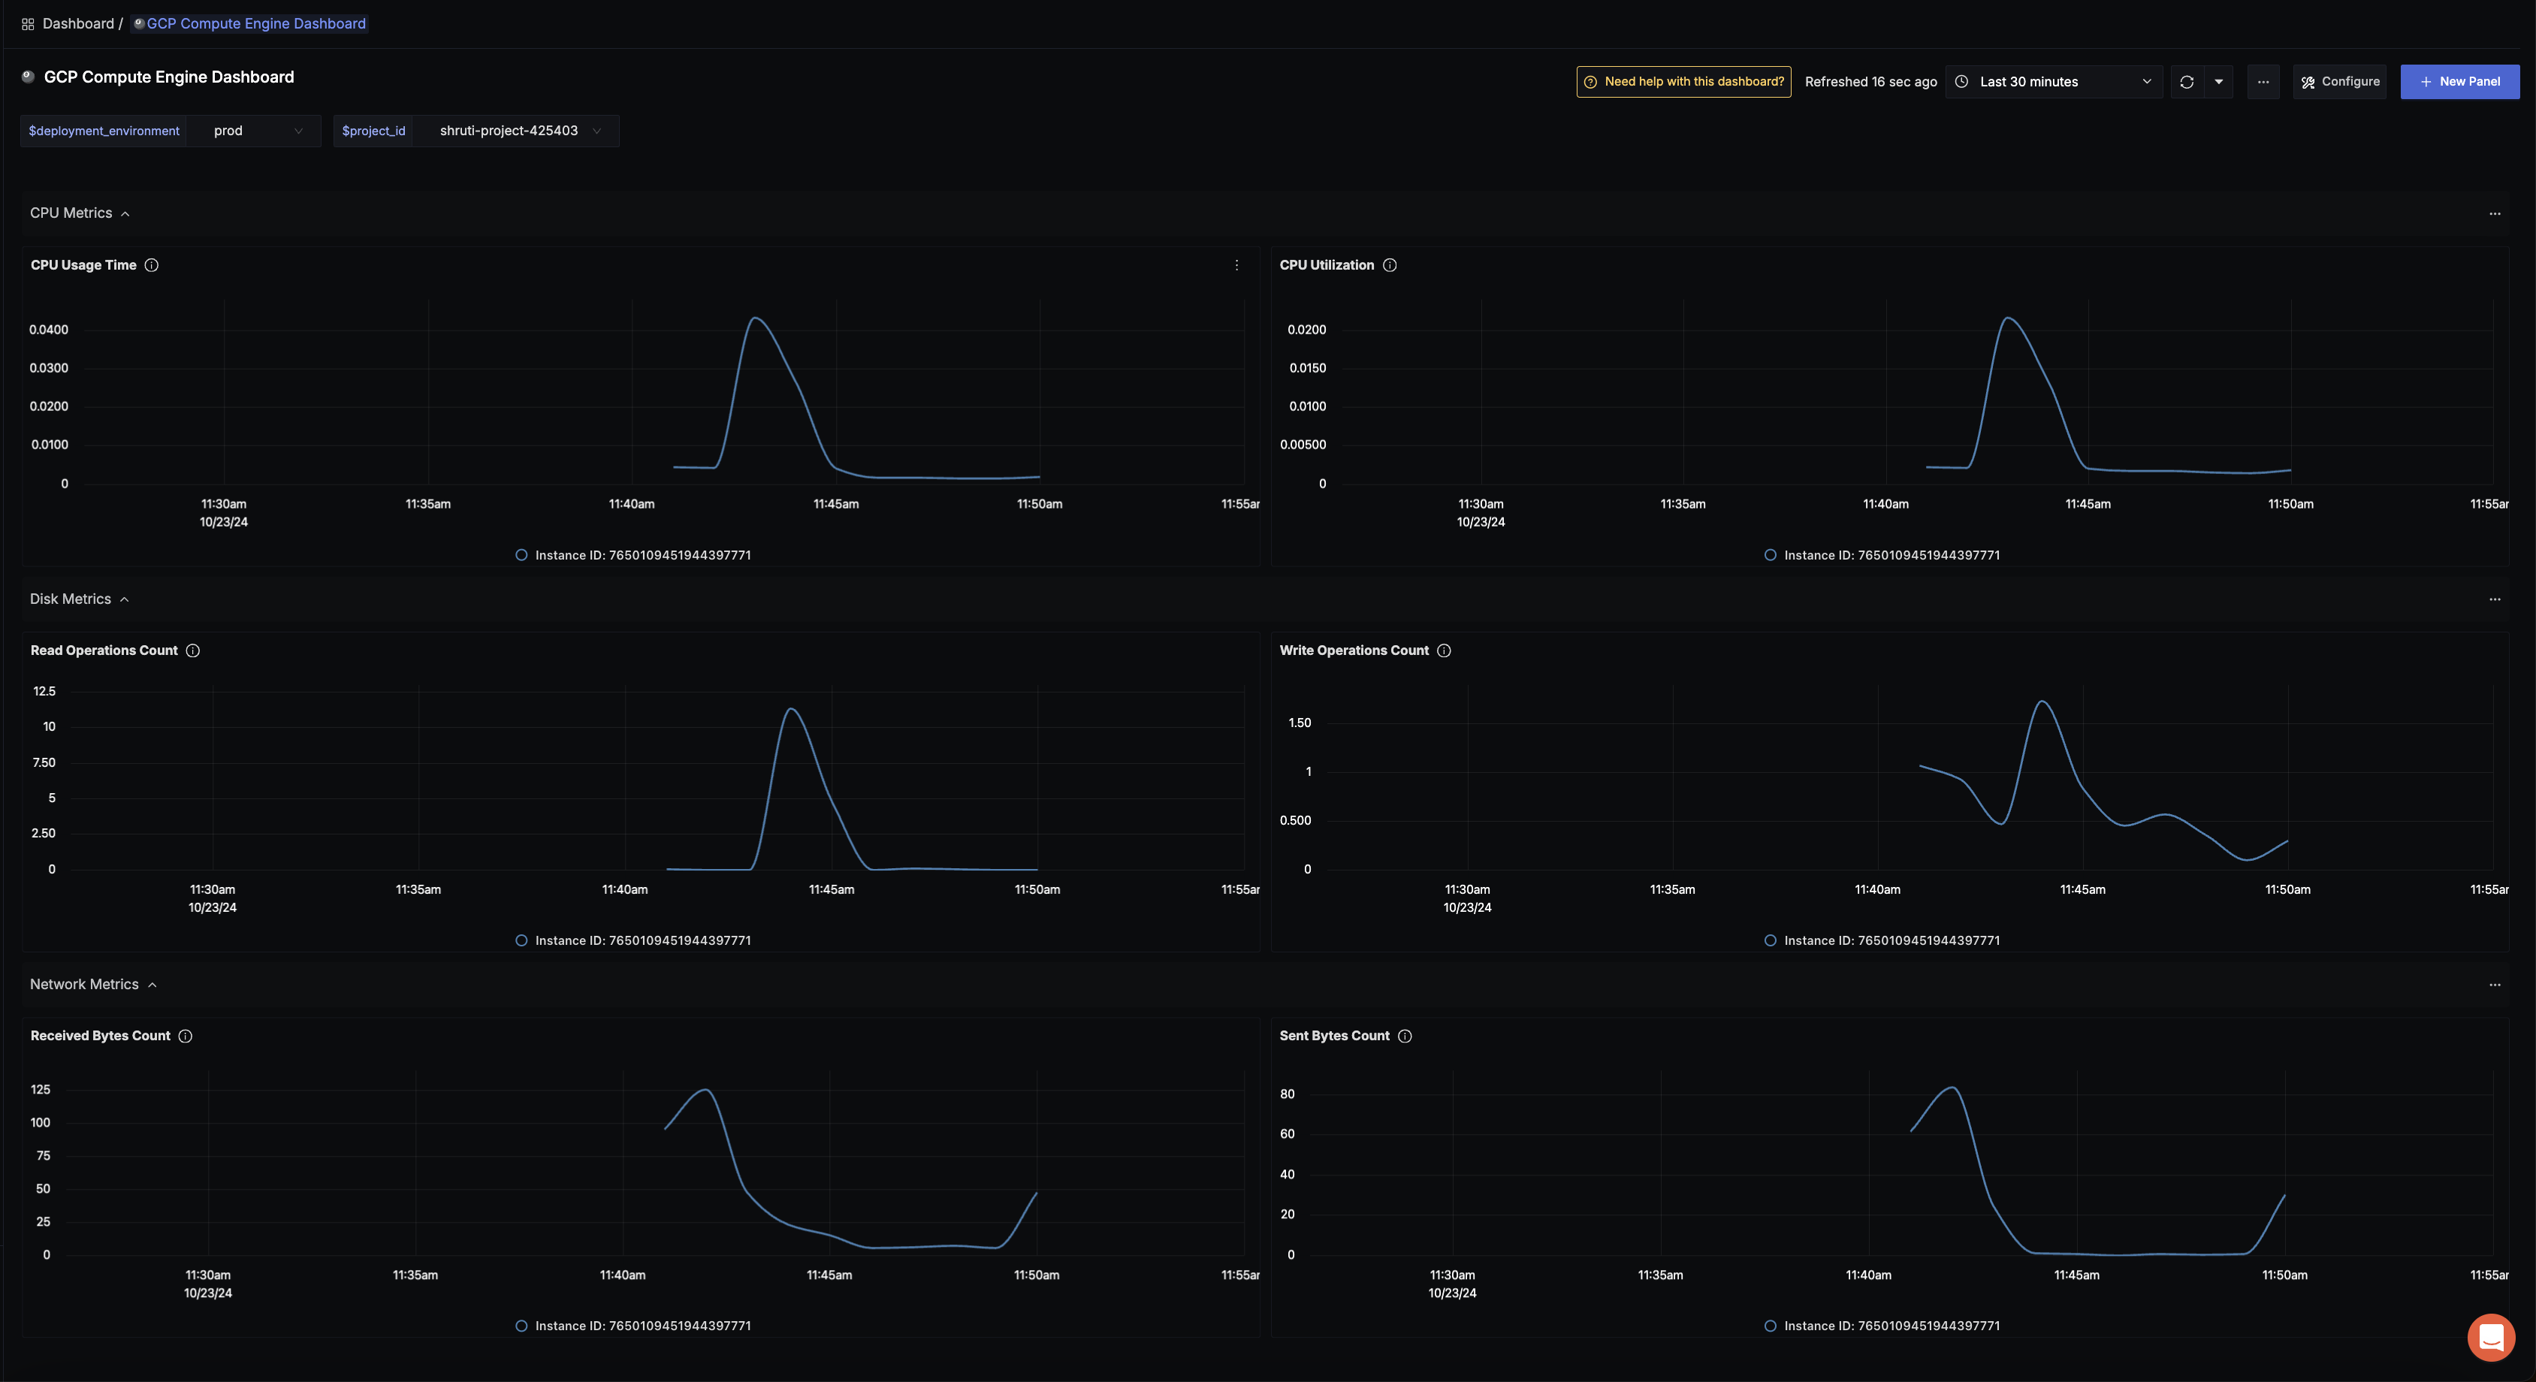Click the GCP Compute Engine Dashboard heading
The image size is (2536, 1382).
click(x=168, y=77)
